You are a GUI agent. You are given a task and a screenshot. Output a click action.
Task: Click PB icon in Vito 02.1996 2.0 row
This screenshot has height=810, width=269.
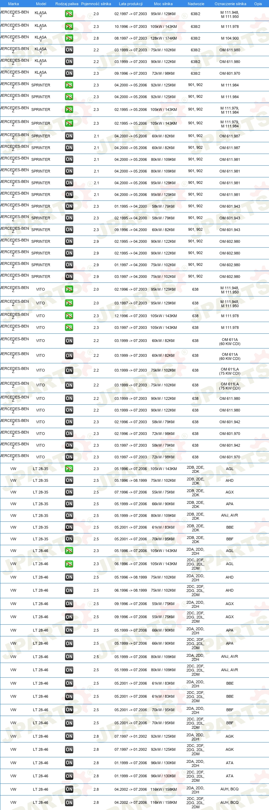pos(69,290)
